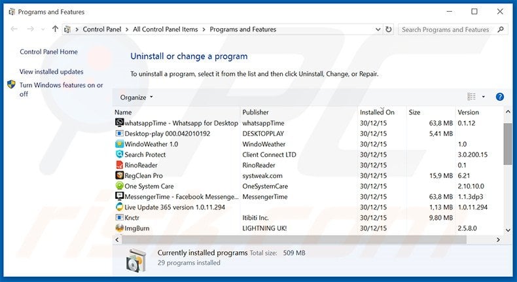Screen dimensions: 517x282
Task: Click the Programs and Features breadcrumb
Action: click(x=243, y=29)
